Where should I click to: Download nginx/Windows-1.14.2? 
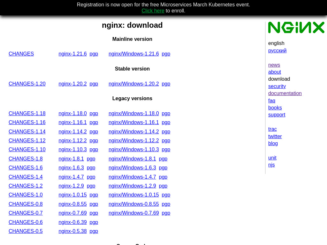coord(134,131)
